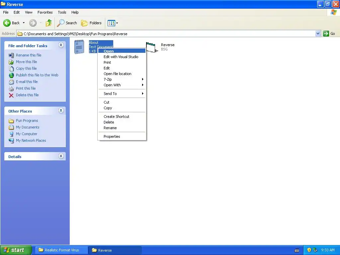The width and height of the screenshot is (340, 255).
Task: Collapse the File and Folder Tasks panel
Action: pyautogui.click(x=61, y=45)
